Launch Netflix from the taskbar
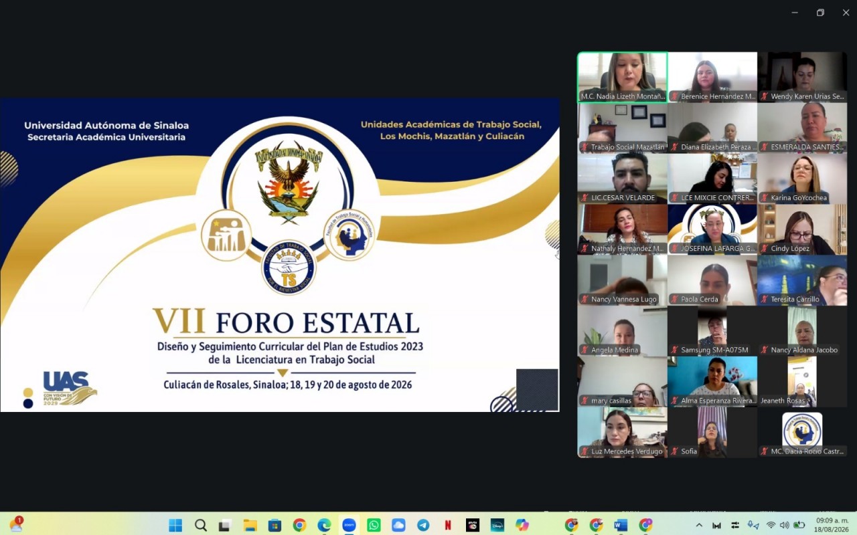The width and height of the screenshot is (857, 535). pos(448,525)
